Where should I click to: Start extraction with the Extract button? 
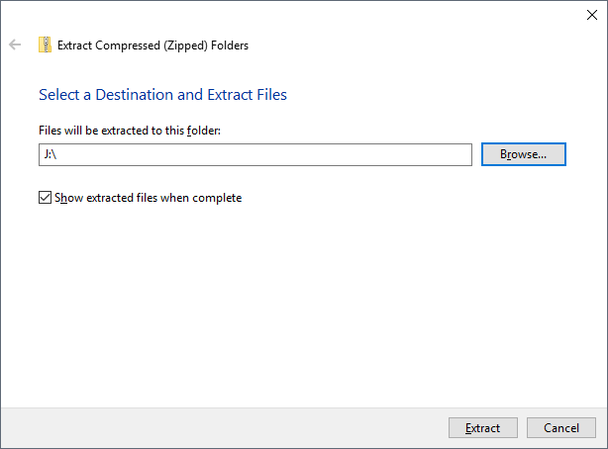(483, 427)
